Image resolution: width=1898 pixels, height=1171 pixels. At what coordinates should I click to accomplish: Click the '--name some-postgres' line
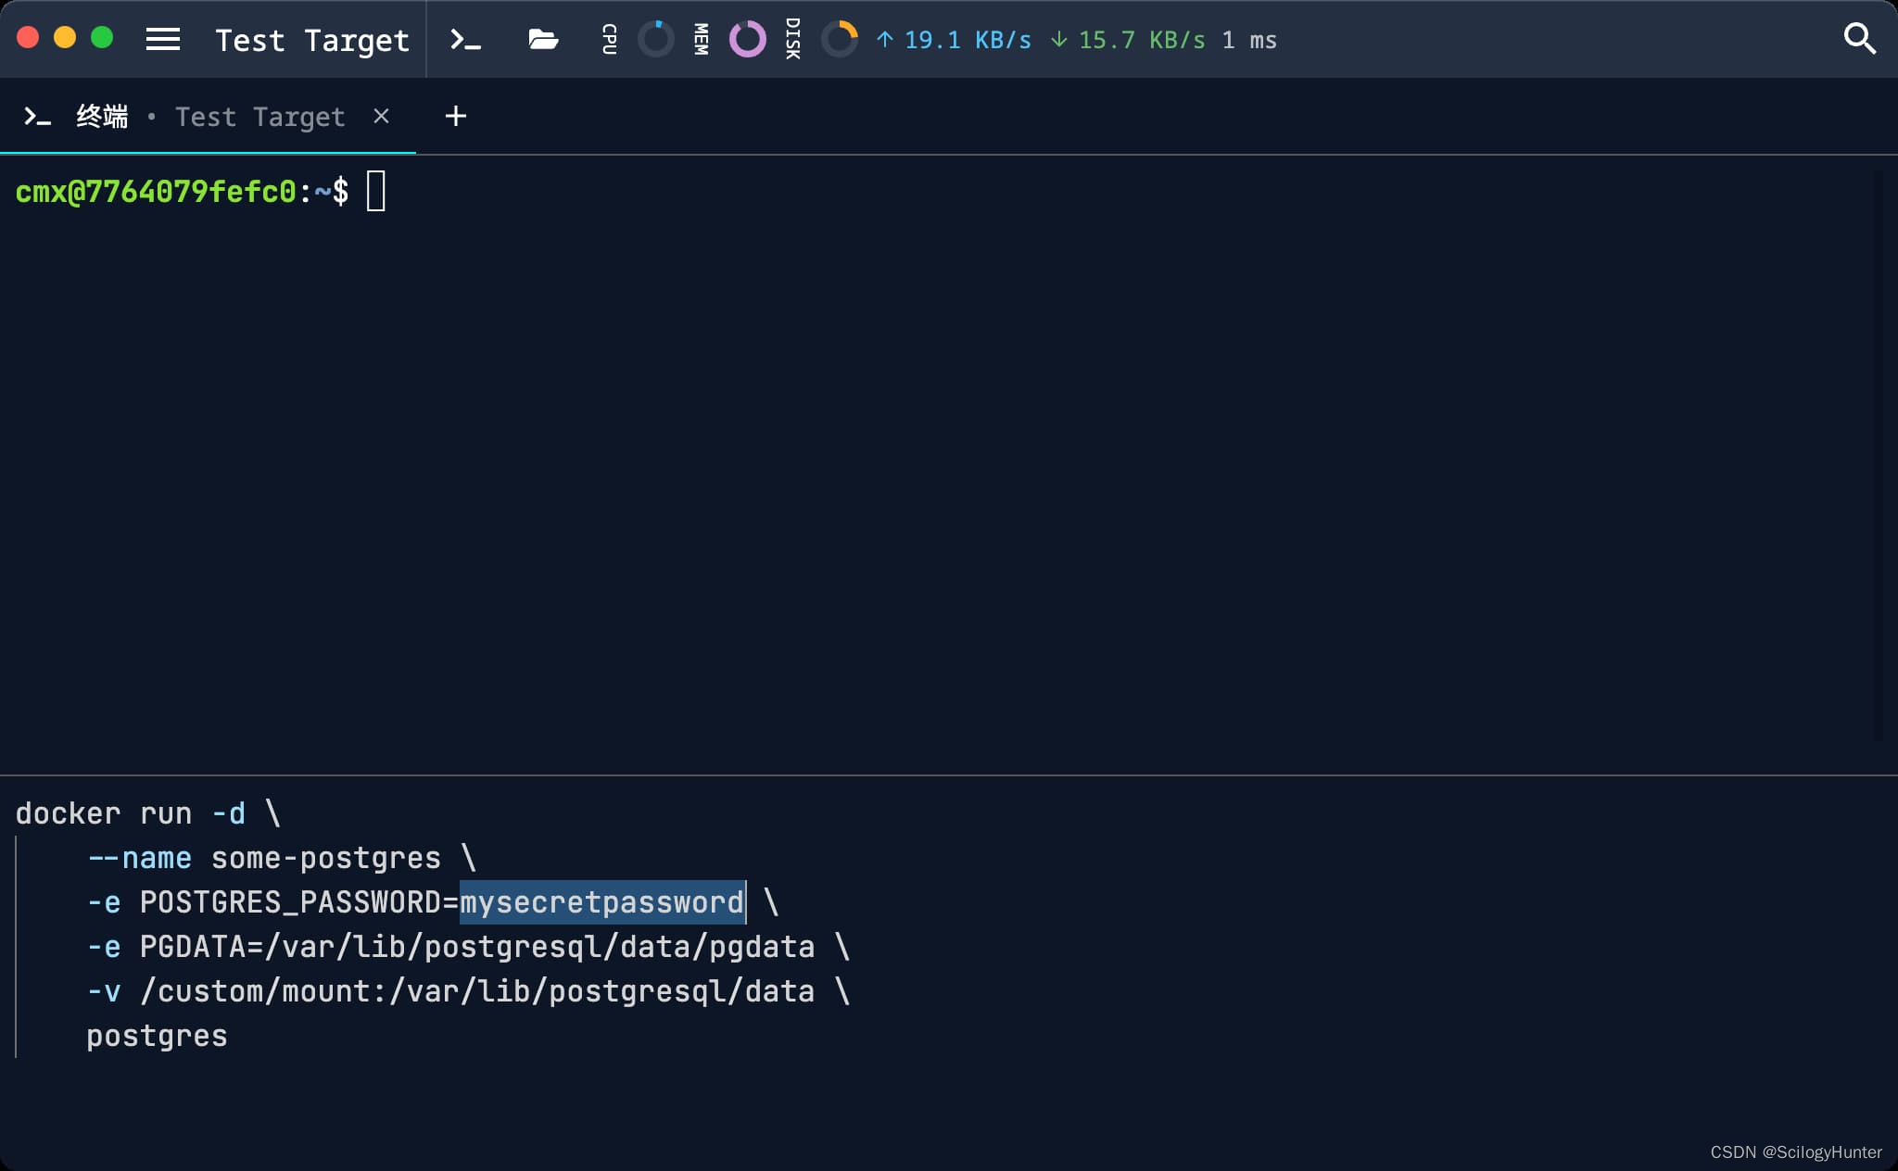click(x=281, y=858)
